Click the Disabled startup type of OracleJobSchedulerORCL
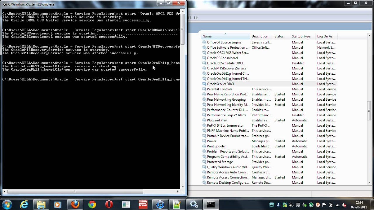 [x=298, y=63]
